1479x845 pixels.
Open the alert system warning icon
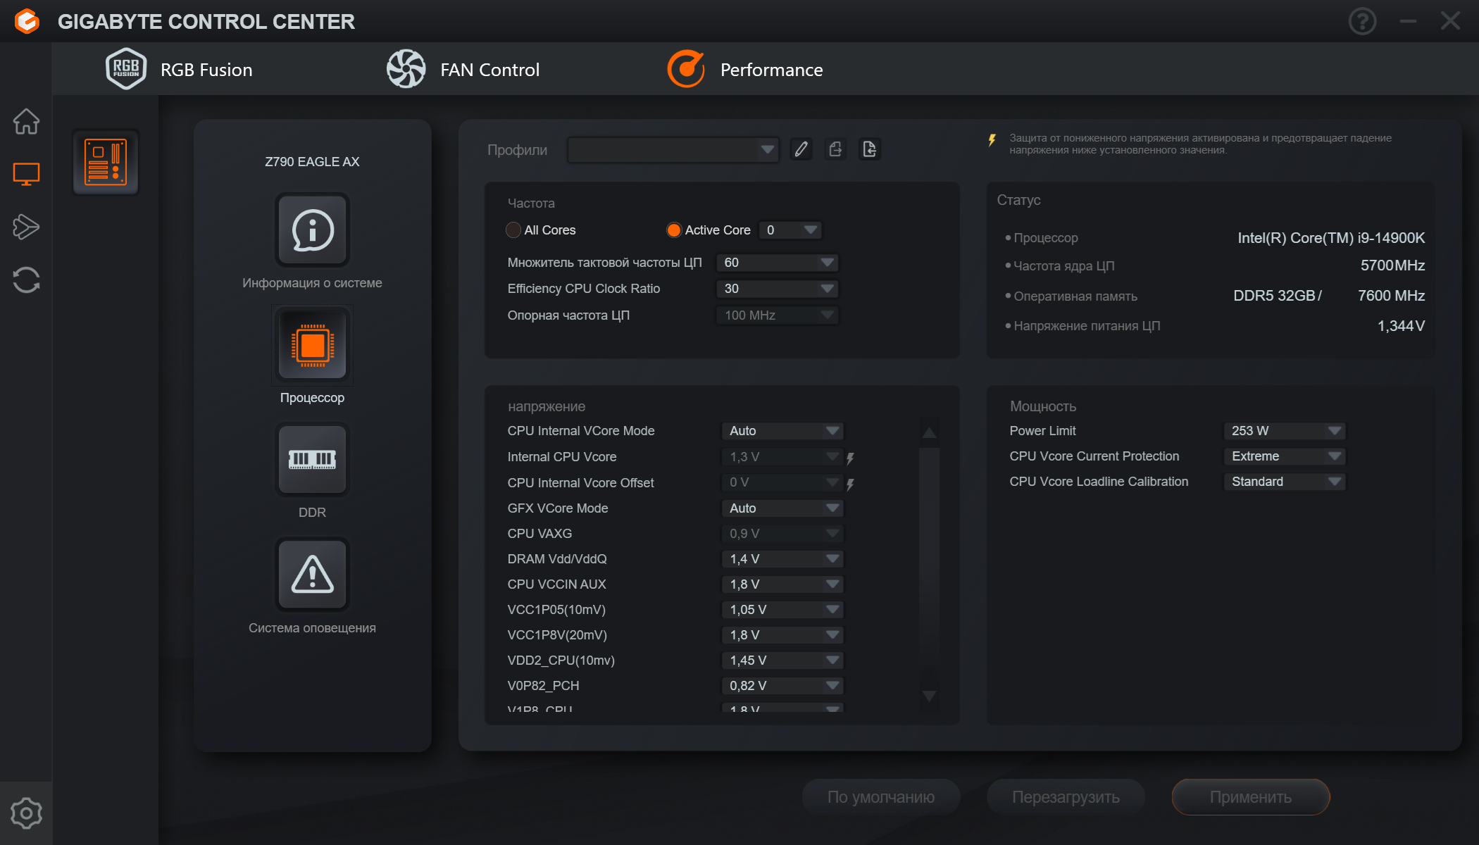coord(312,575)
